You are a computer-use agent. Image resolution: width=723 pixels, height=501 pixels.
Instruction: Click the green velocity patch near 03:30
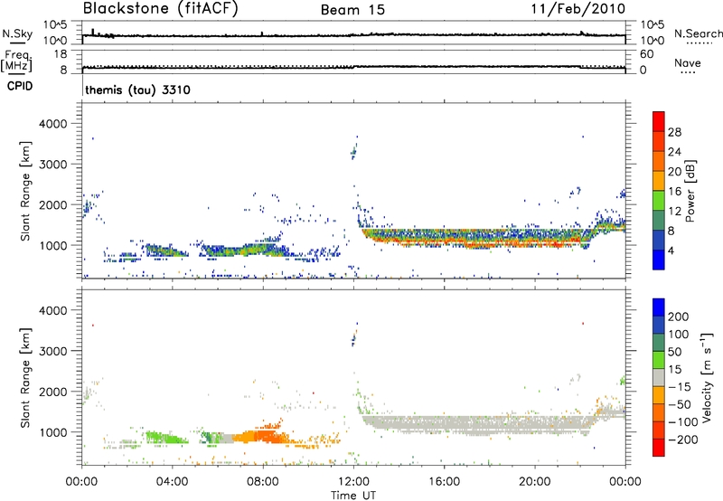pyautogui.click(x=165, y=437)
